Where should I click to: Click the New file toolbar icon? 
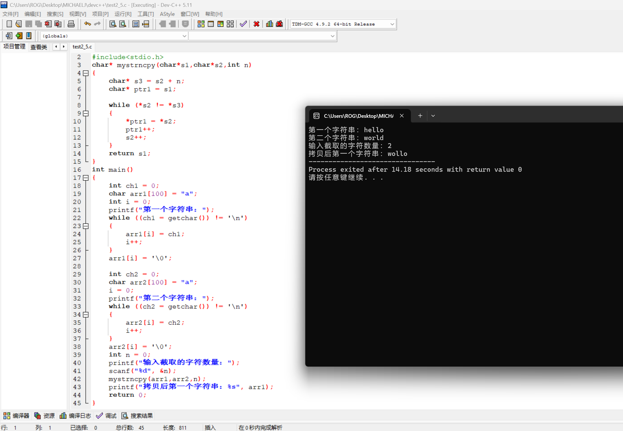[9, 24]
